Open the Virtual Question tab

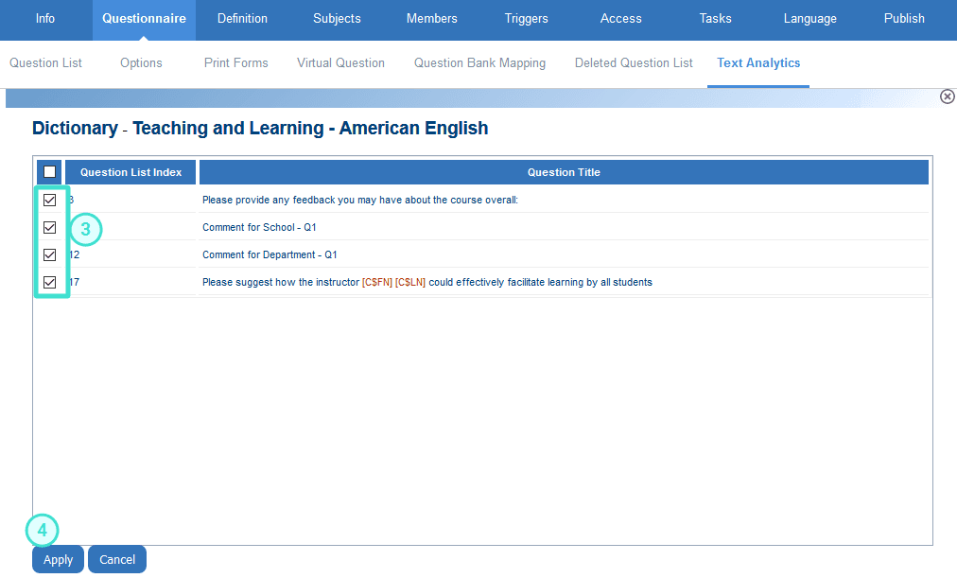pyautogui.click(x=340, y=62)
